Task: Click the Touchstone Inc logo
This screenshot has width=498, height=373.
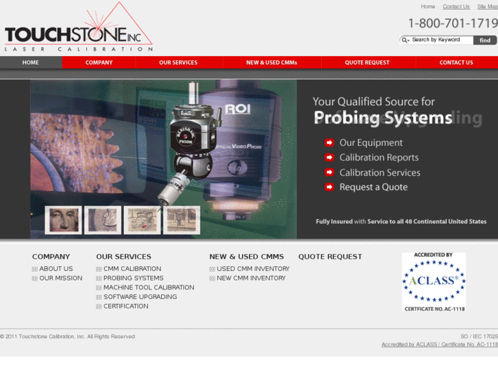Action: (x=79, y=27)
